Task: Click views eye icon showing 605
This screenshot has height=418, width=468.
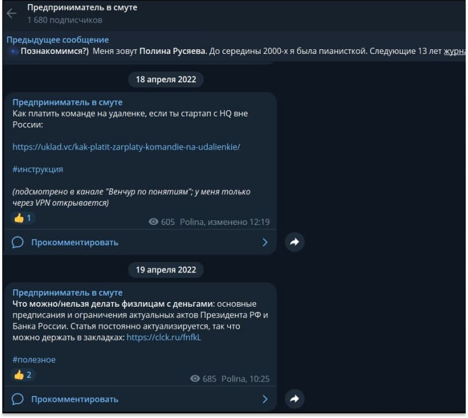Action: coord(153,222)
